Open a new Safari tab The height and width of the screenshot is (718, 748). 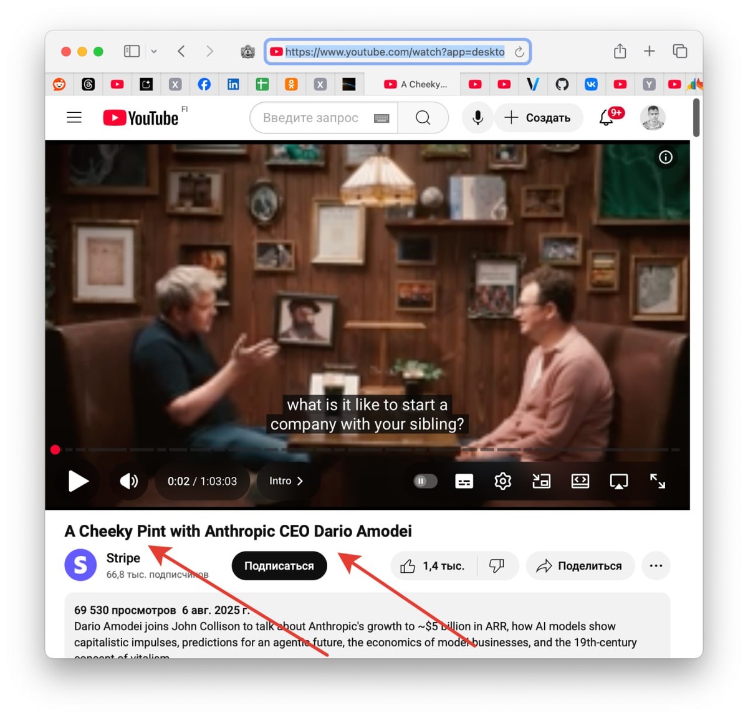click(x=650, y=51)
